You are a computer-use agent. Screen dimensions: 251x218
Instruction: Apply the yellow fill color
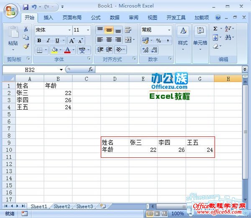(x=54, y=50)
